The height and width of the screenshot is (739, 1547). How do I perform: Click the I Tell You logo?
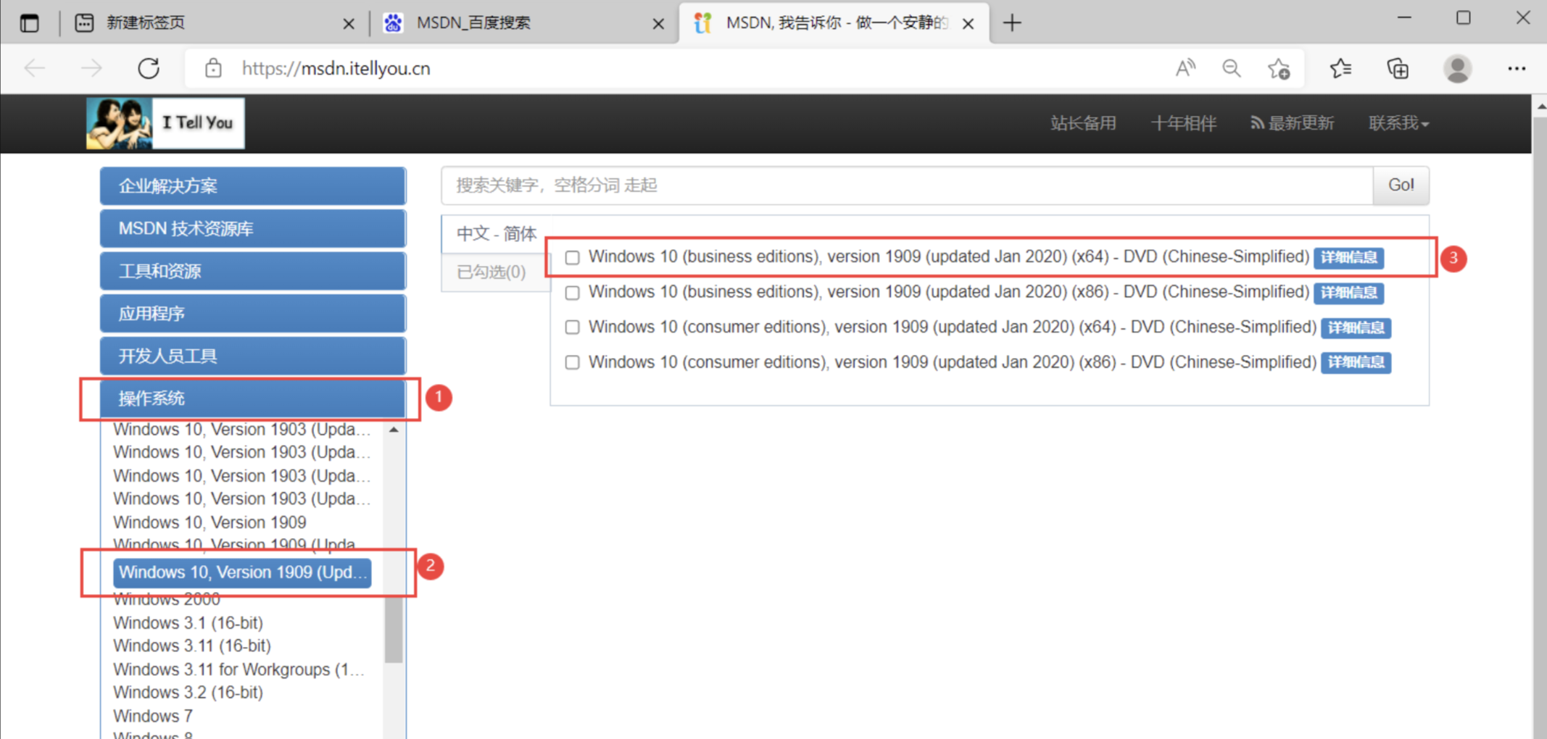pos(165,123)
